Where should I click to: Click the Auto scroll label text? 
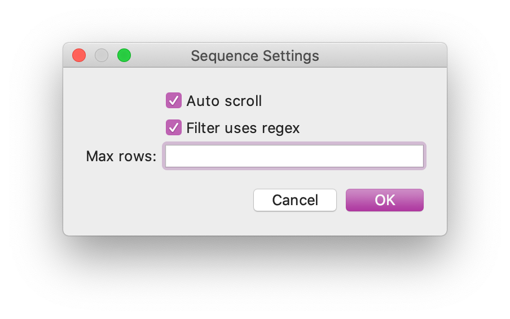point(224,101)
